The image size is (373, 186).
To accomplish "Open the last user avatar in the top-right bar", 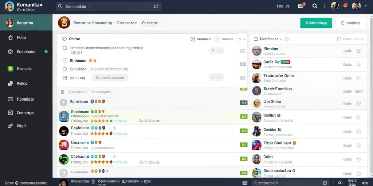I will (x=356, y=6).
